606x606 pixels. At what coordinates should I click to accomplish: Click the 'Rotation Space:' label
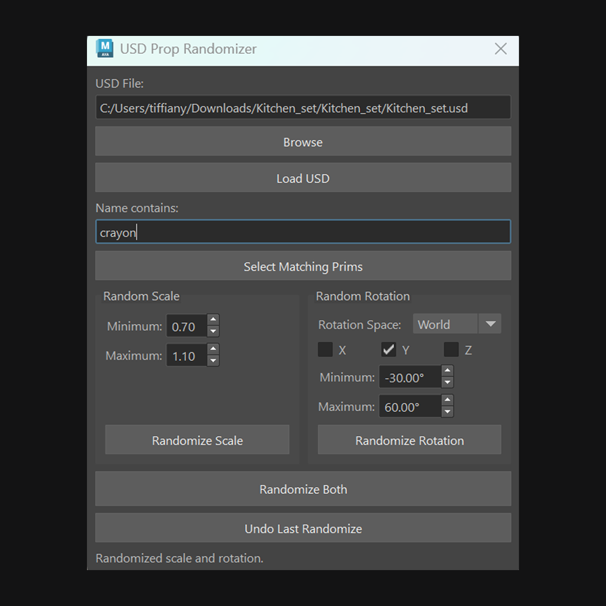[360, 325]
